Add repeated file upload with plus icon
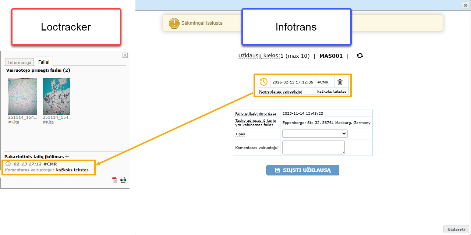 [x=67, y=156]
